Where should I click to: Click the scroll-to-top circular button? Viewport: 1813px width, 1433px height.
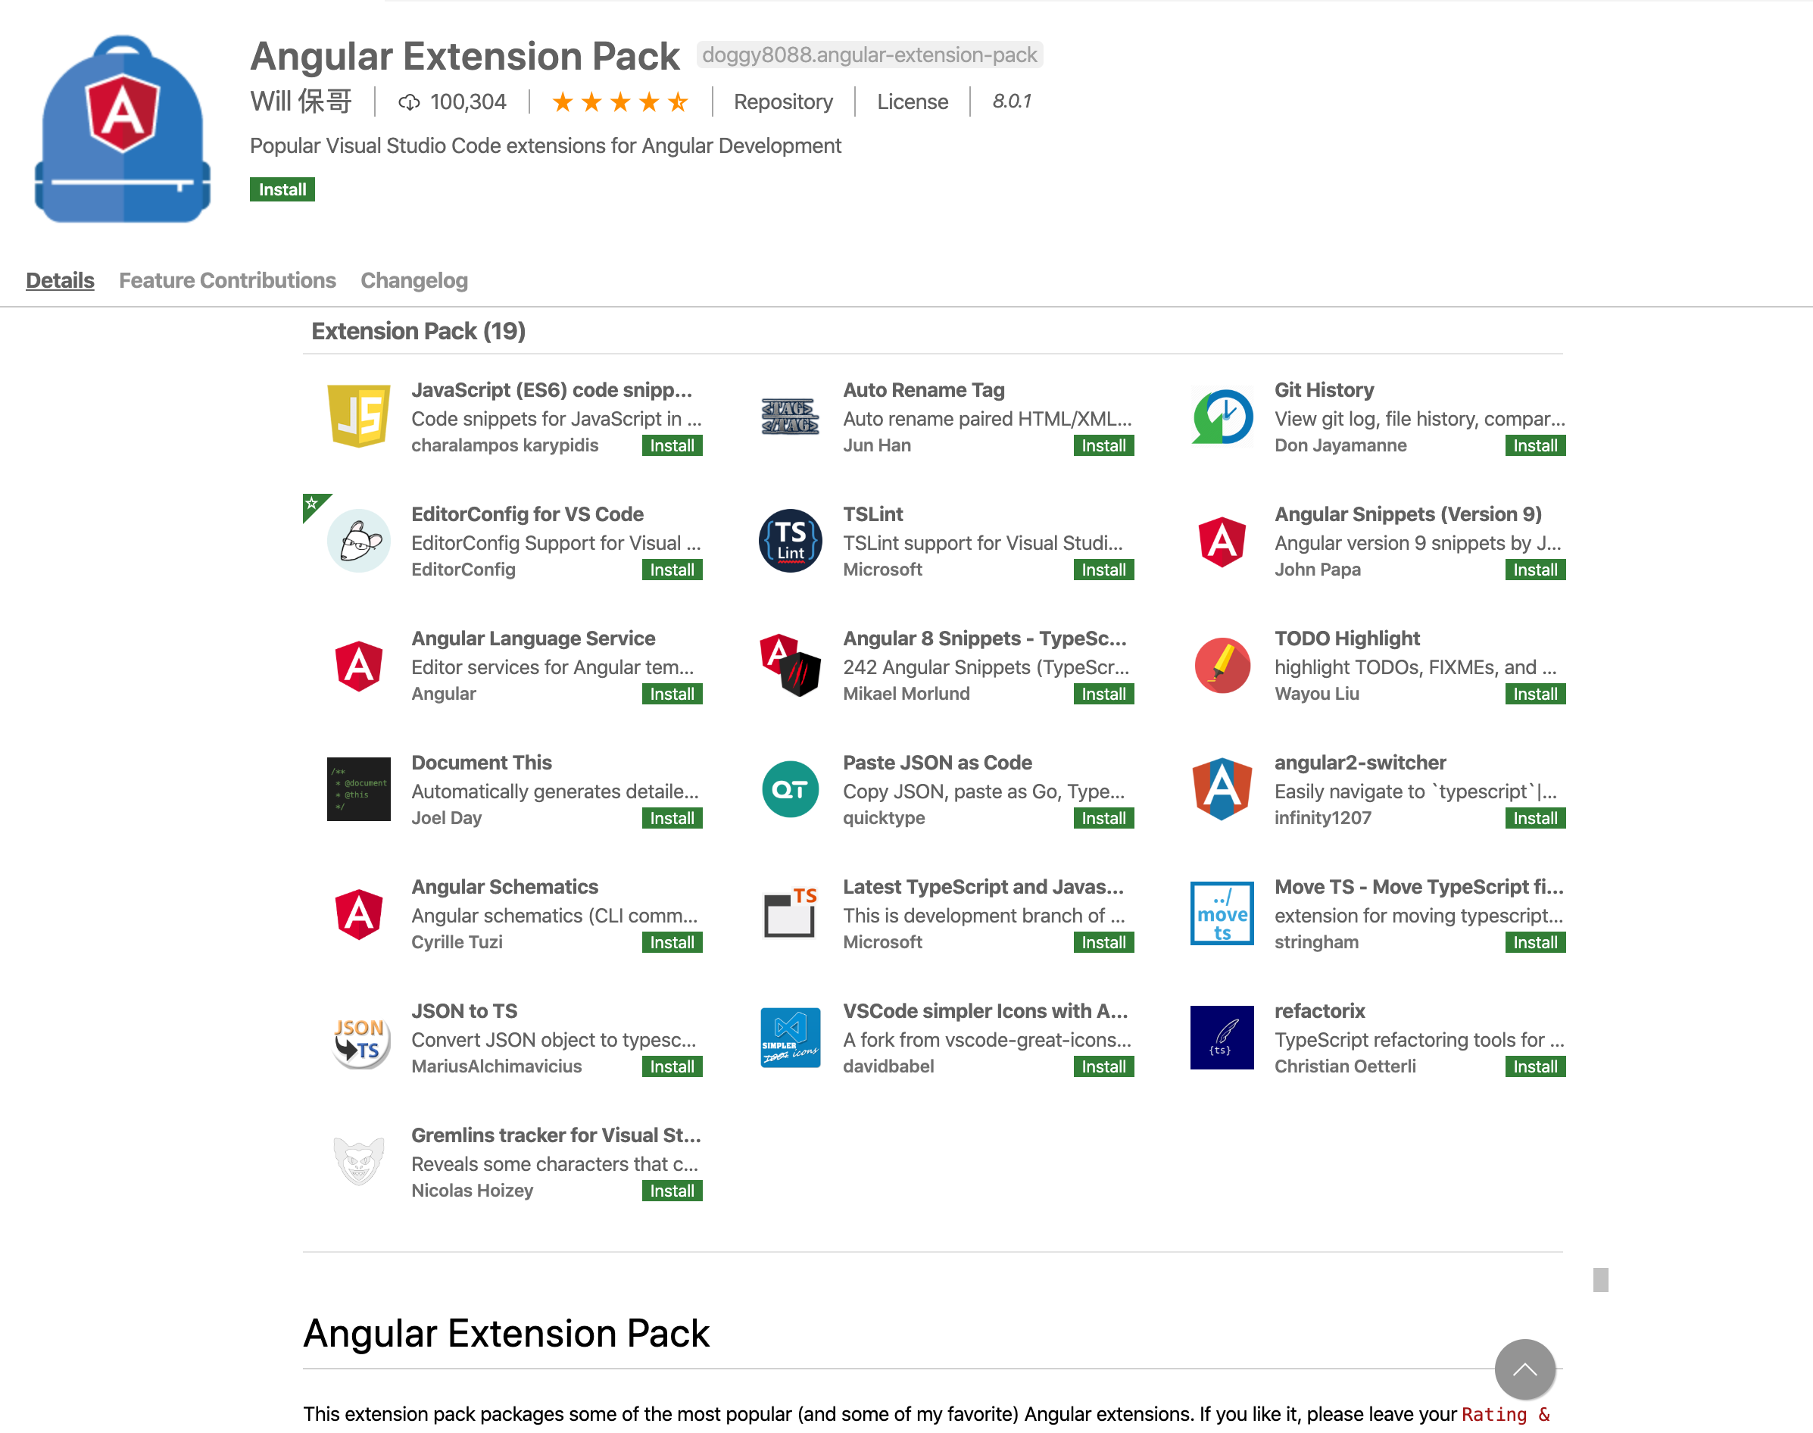tap(1525, 1369)
